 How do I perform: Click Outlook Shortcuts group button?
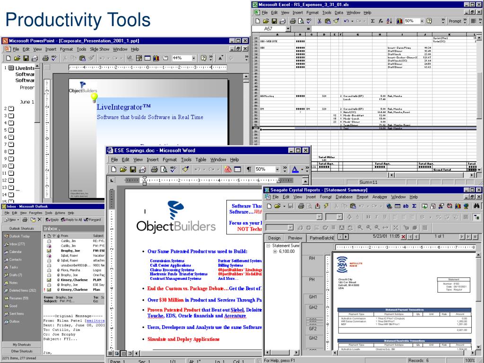pos(22,228)
